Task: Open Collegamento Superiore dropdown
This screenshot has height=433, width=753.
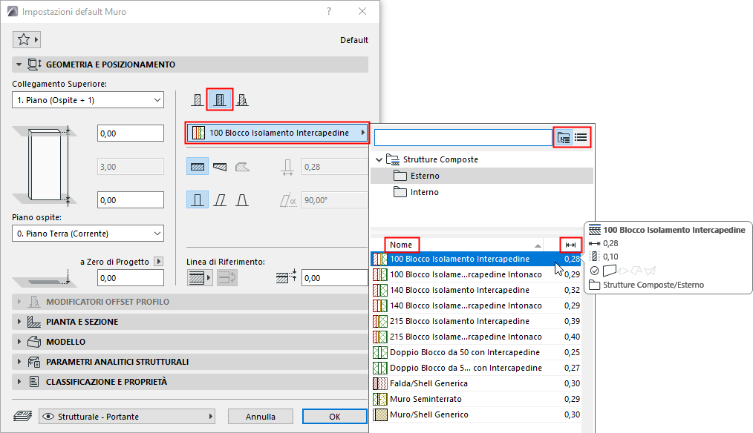Action: pyautogui.click(x=88, y=100)
